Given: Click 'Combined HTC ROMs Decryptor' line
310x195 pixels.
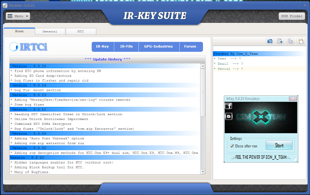Looking at the screenshot, I should click(x=41, y=124).
